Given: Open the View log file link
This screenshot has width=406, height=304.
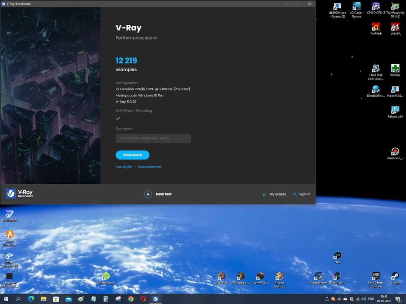Looking at the screenshot, I should tap(124, 167).
